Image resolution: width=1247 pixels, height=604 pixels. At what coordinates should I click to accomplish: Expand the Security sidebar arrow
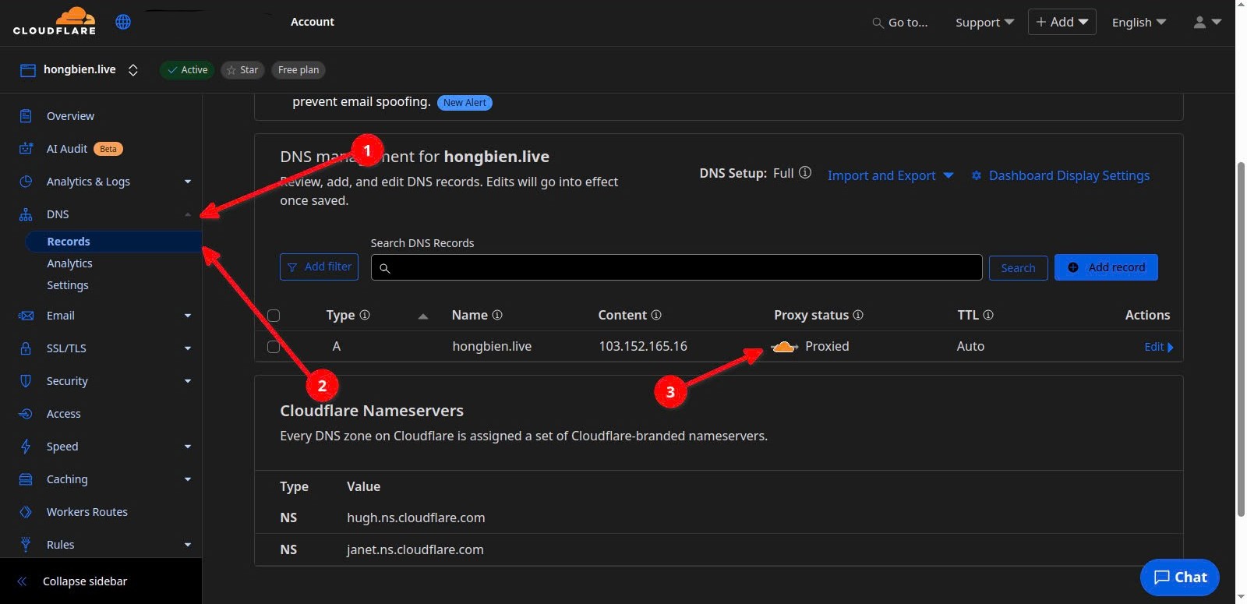(x=188, y=381)
